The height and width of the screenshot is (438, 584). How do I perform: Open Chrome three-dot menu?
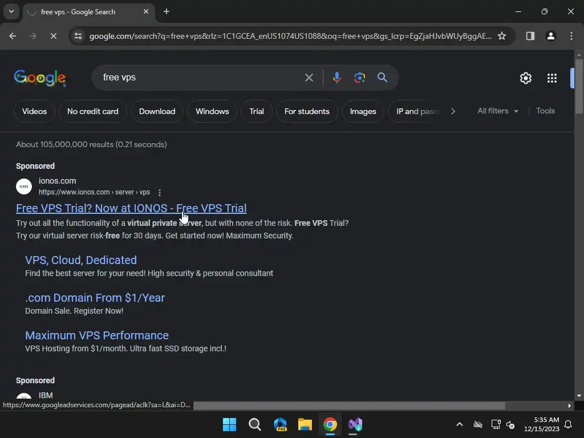point(571,36)
